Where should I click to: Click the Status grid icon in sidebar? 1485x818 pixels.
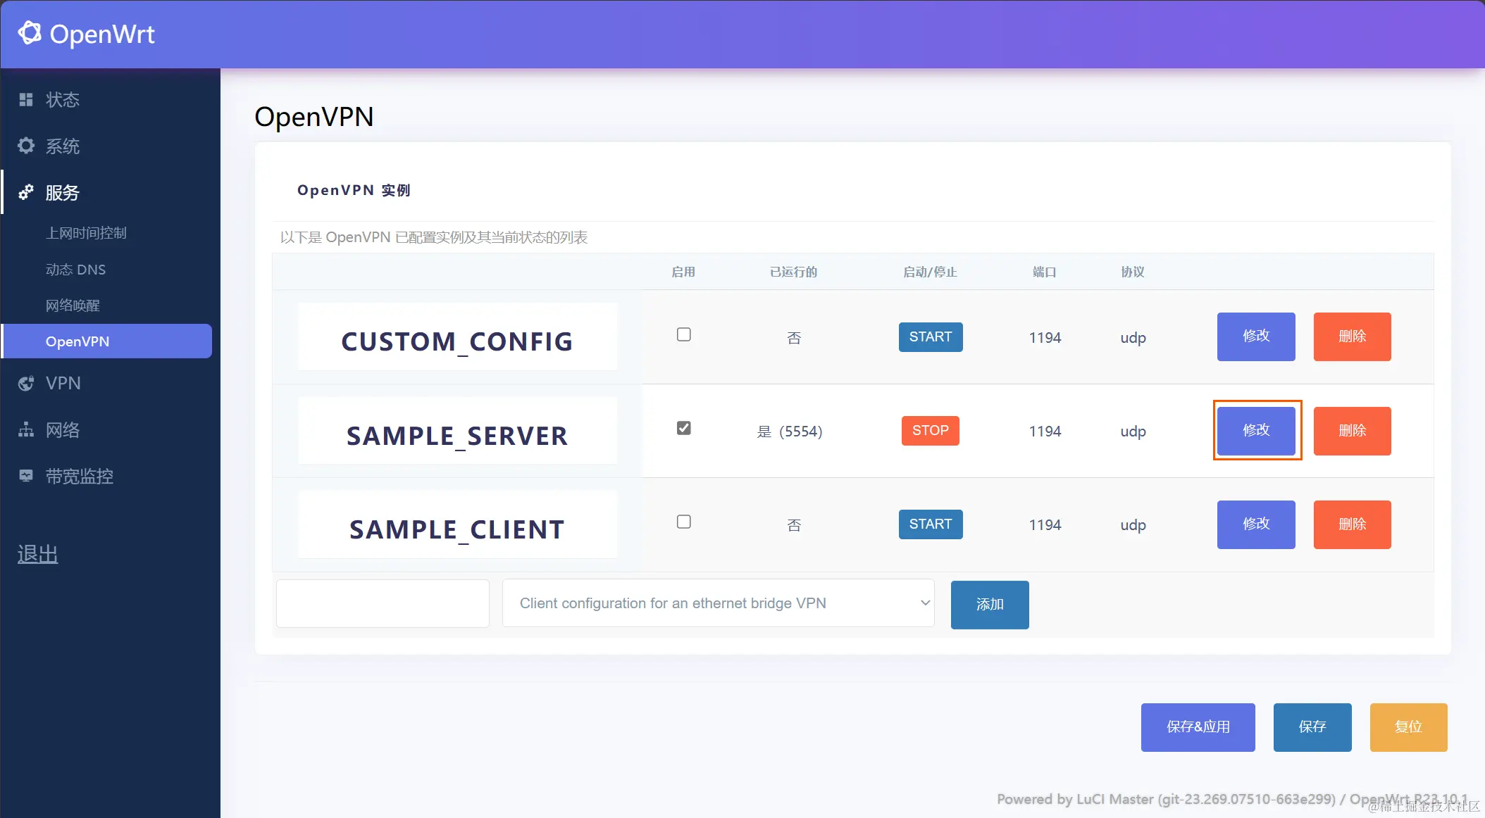26,100
